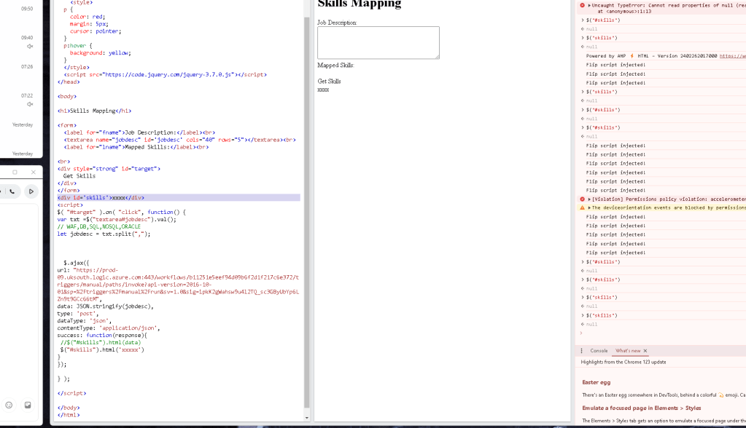Click the success: function(response) code line
The height and width of the screenshot is (428, 746).
point(102,336)
